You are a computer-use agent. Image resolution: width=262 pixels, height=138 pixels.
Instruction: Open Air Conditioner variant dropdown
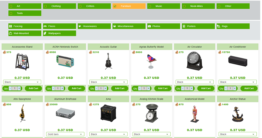point(238,82)
